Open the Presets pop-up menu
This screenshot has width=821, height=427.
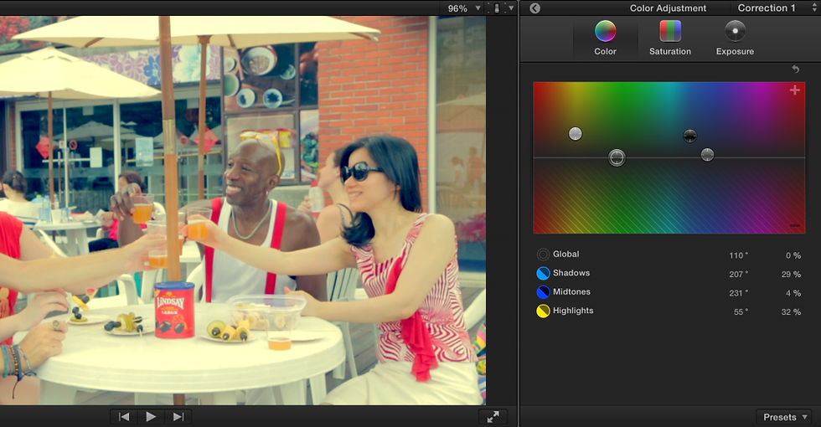pos(785,417)
